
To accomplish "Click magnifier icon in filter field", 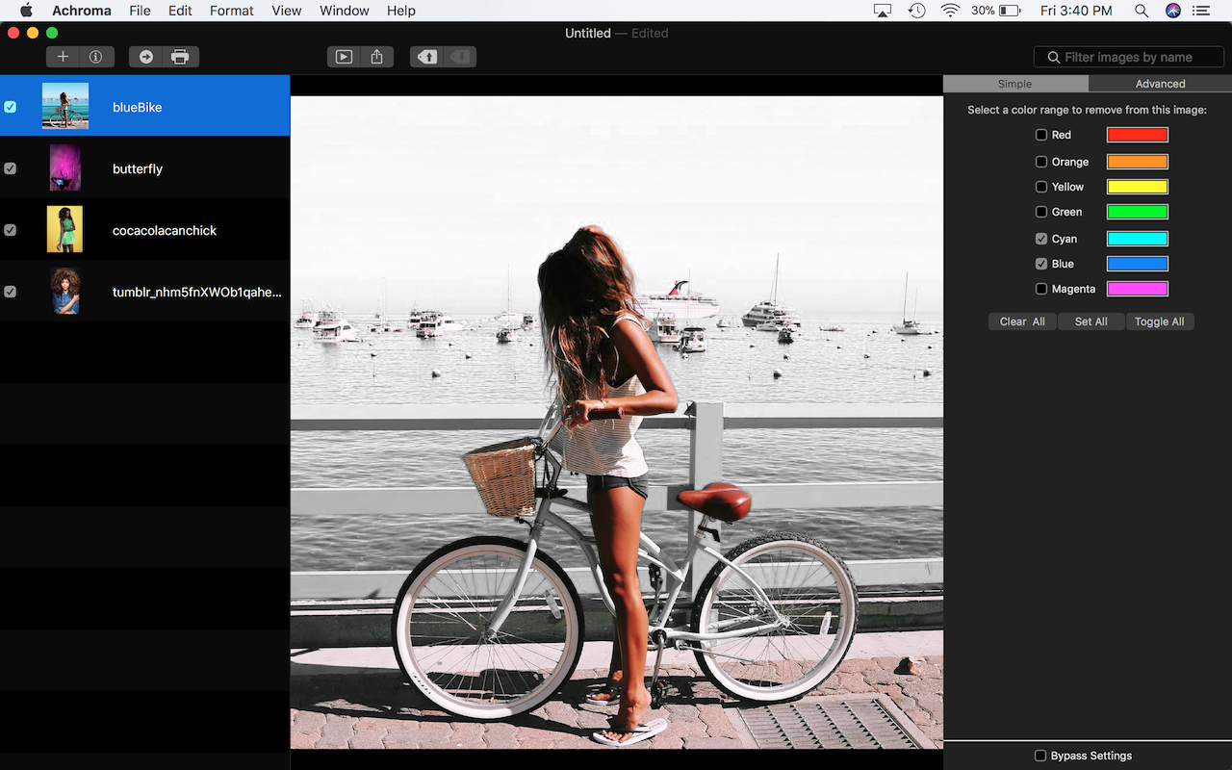I will [1053, 58].
